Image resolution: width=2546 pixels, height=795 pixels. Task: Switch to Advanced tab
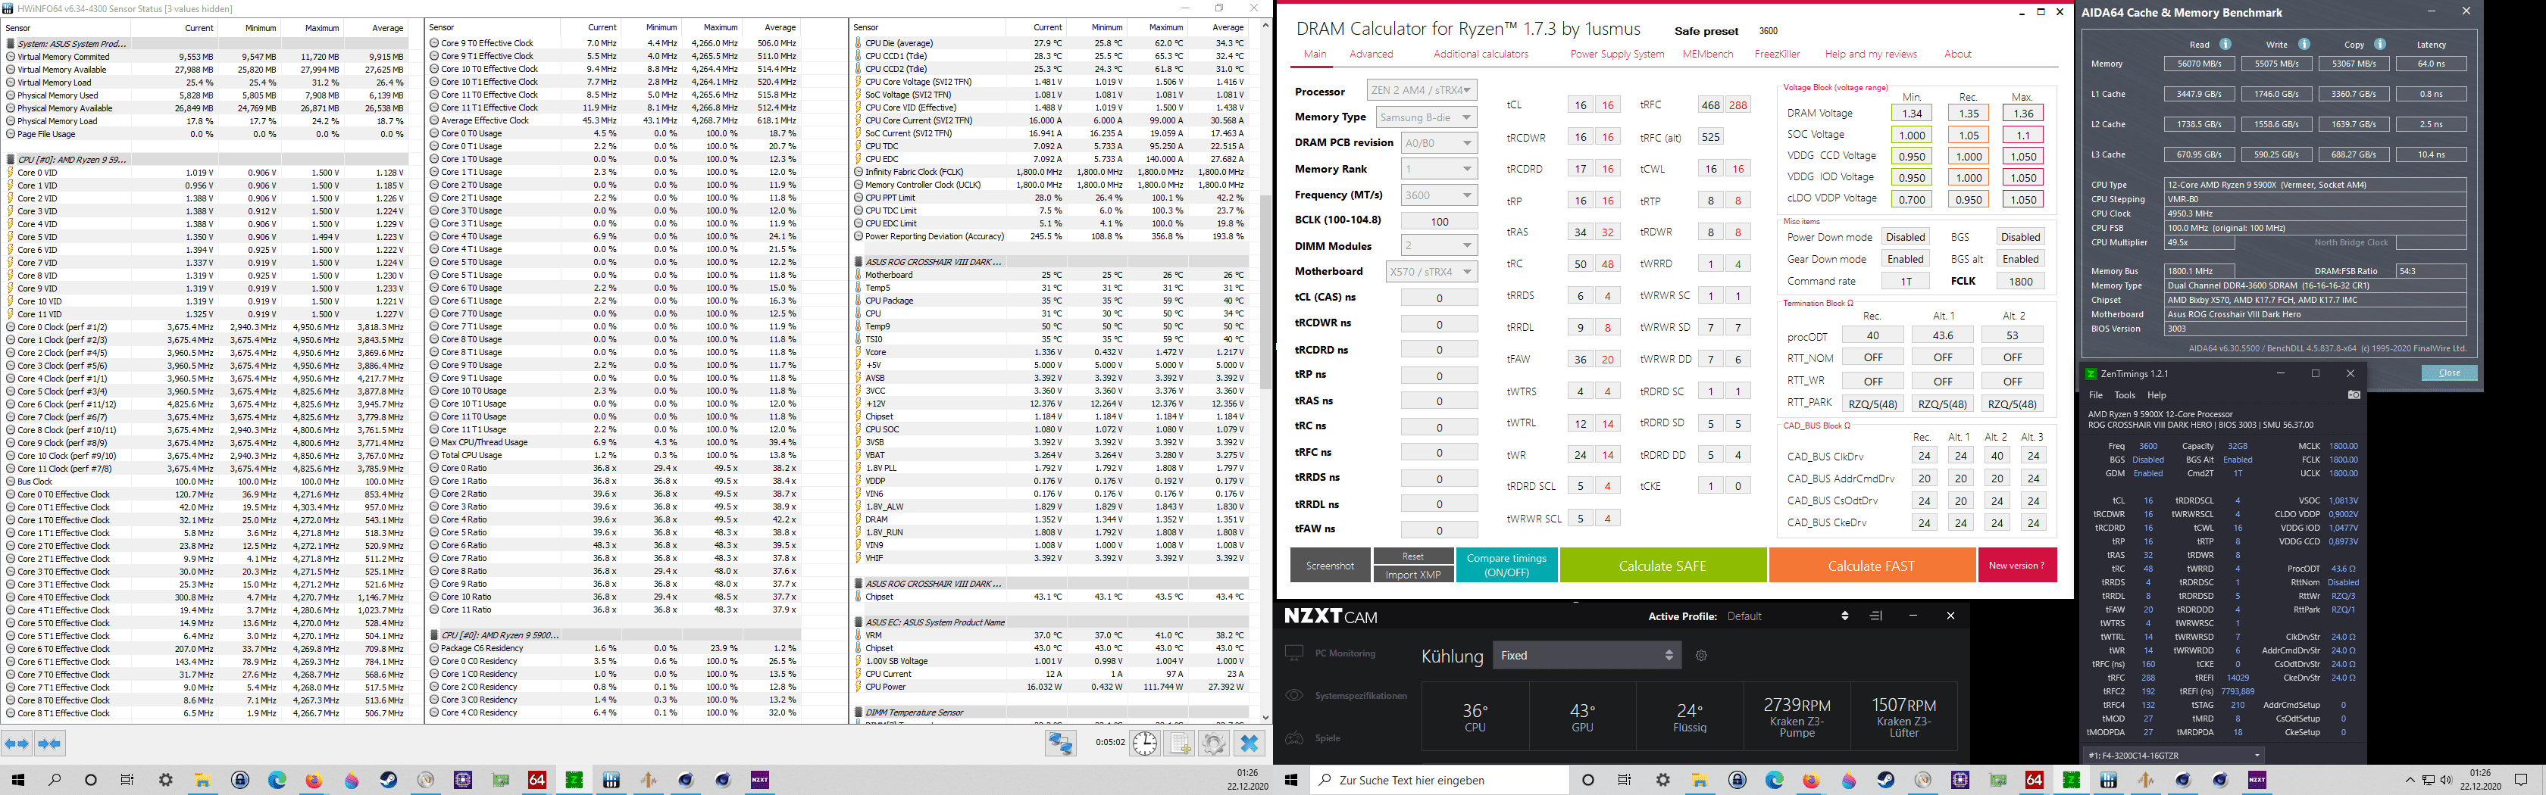click(x=1371, y=55)
